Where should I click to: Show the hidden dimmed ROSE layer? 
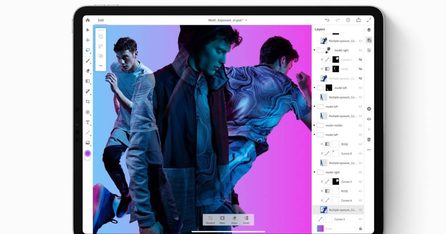[360, 69]
